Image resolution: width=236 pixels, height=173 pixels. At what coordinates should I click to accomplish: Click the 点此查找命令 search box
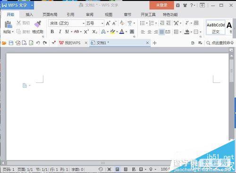tap(220, 43)
